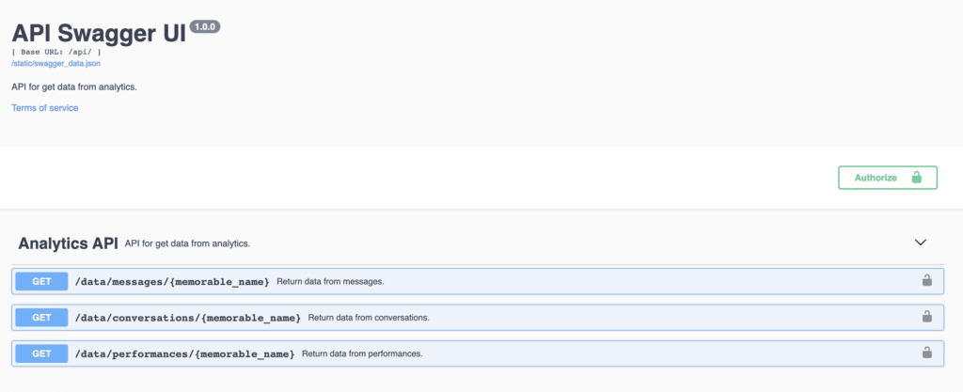Click the Analytics API section heading
Screen dimensions: 963x392
[x=68, y=243]
